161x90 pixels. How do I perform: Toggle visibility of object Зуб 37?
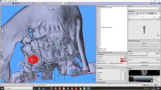coord(97,29)
